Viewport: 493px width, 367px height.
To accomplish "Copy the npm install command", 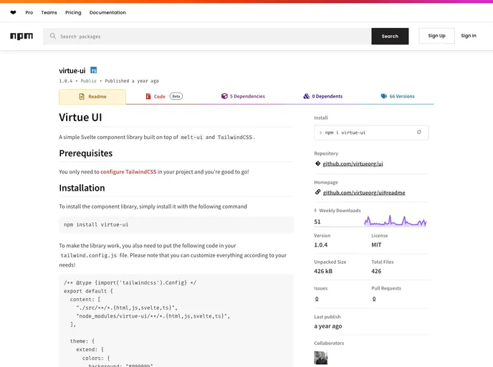I will tap(419, 133).
